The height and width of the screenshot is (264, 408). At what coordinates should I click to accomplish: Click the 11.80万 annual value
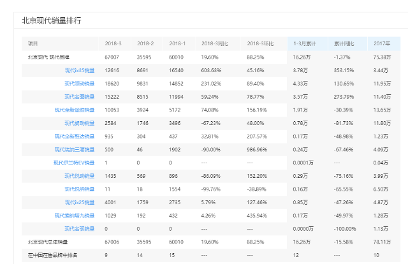[x=382, y=123]
